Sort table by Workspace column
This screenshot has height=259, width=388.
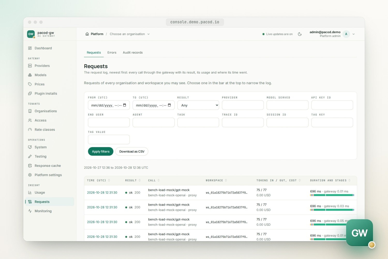point(216,181)
